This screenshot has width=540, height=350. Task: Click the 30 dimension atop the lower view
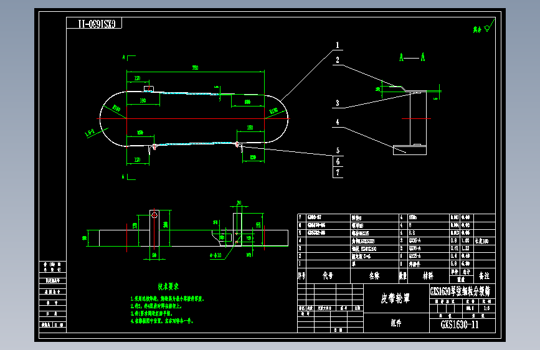click(239, 203)
